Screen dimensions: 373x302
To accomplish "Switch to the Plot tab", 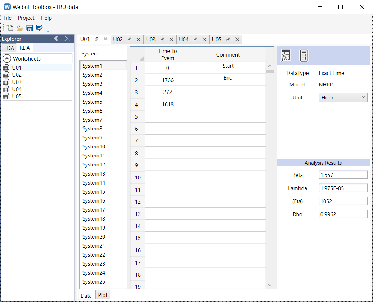I will [103, 295].
